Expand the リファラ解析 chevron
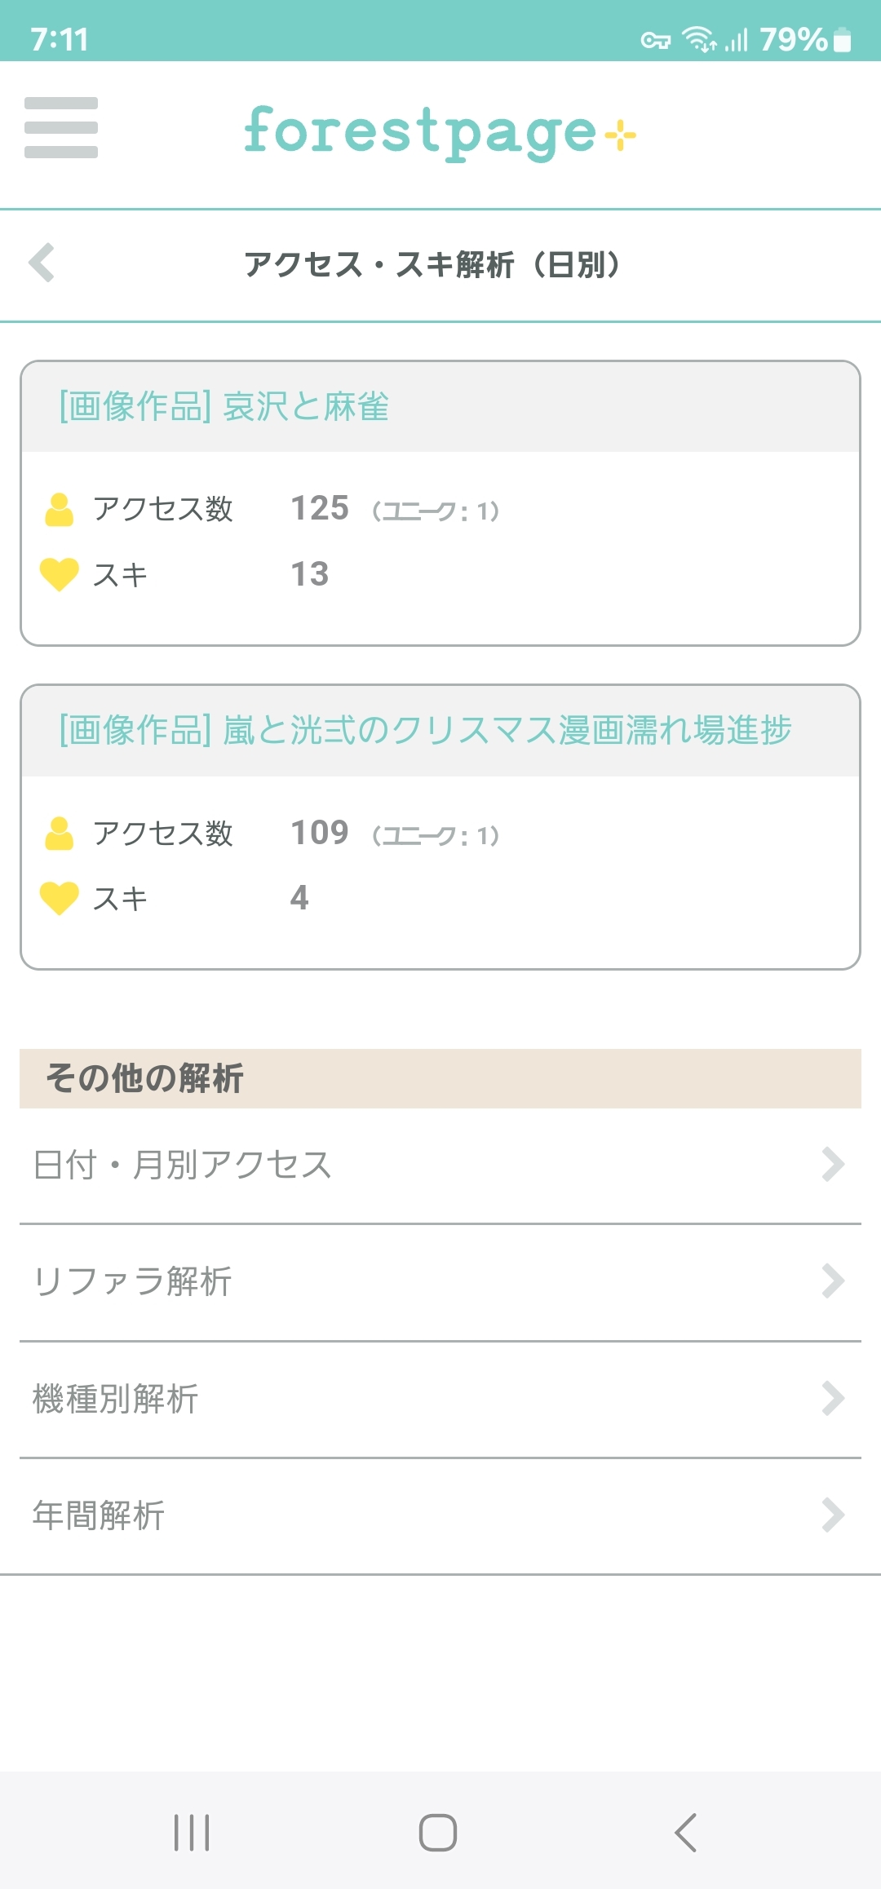881x1889 pixels. [x=832, y=1281]
